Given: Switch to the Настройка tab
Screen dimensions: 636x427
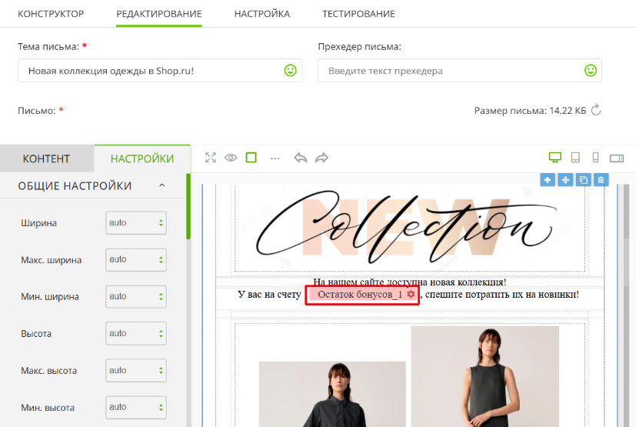Looking at the screenshot, I should 262,14.
